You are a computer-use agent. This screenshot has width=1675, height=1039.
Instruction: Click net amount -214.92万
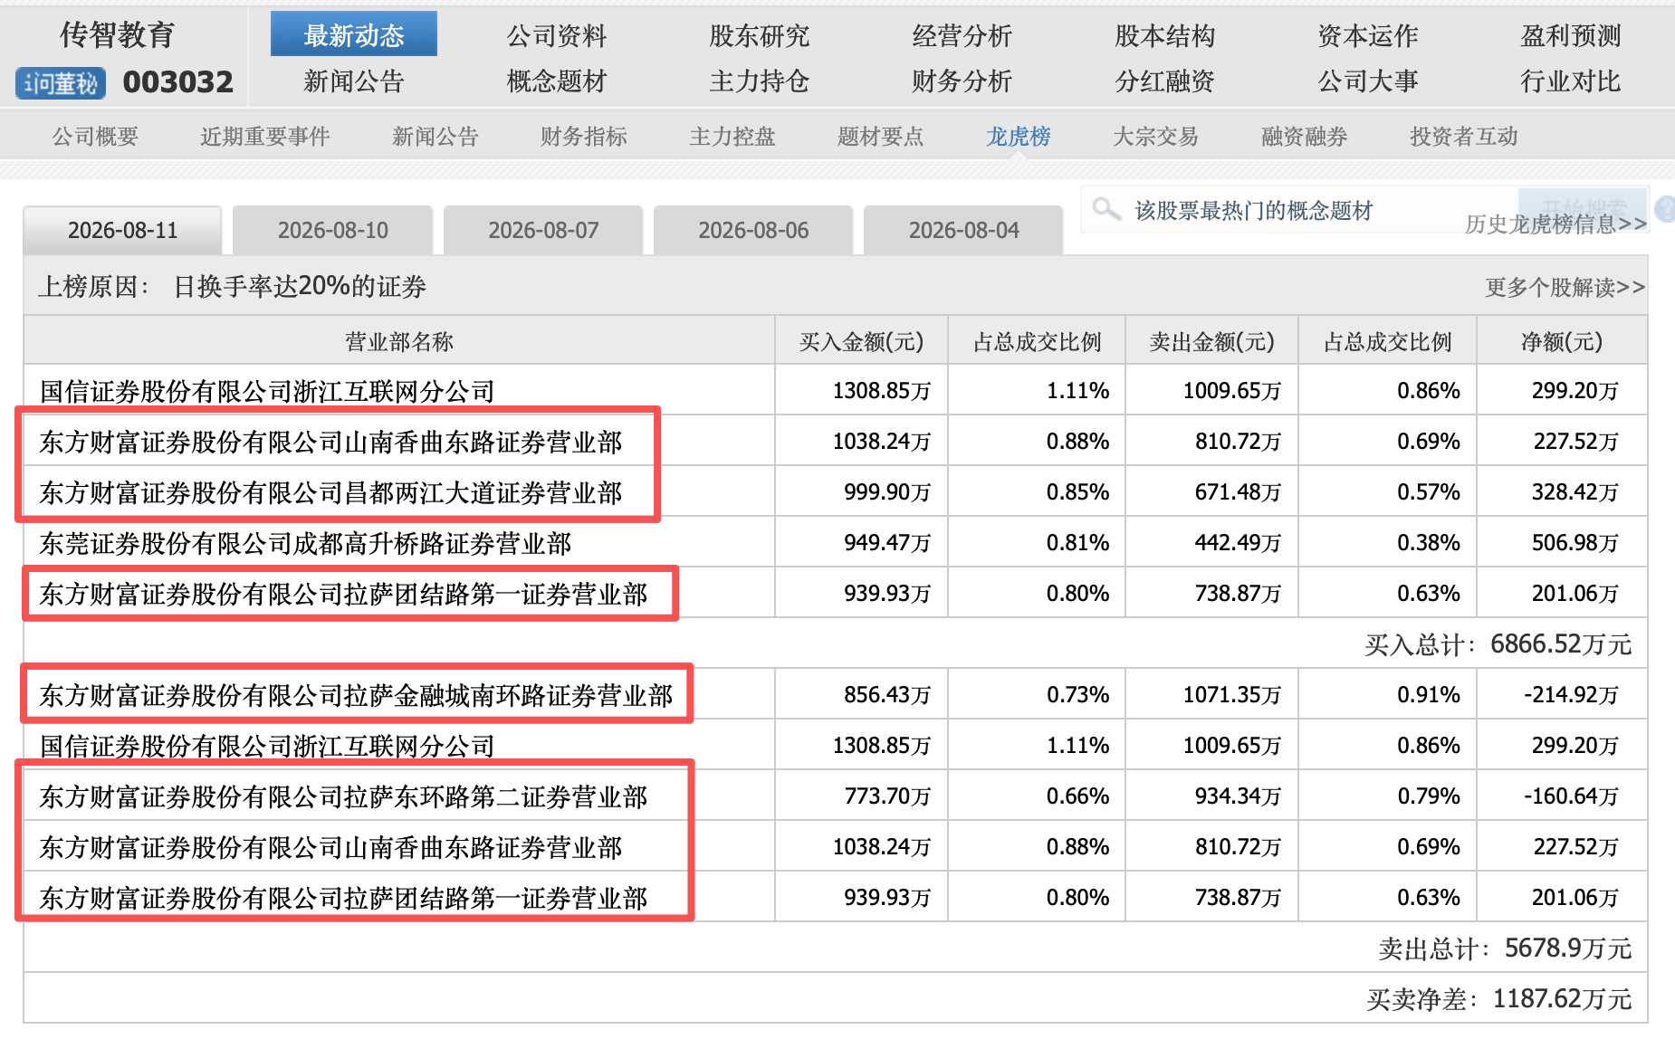click(x=1572, y=695)
